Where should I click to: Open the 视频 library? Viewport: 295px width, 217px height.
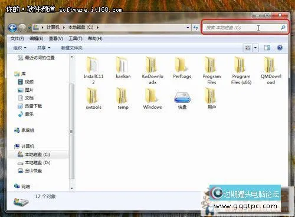pos(25,82)
